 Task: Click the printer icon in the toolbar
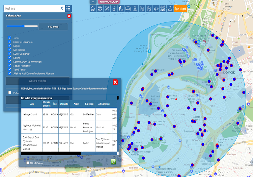pos(100,9)
